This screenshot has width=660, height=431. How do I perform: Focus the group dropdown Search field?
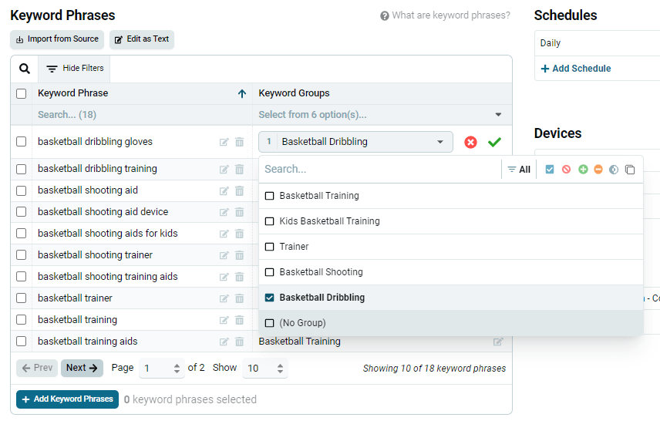tap(379, 169)
